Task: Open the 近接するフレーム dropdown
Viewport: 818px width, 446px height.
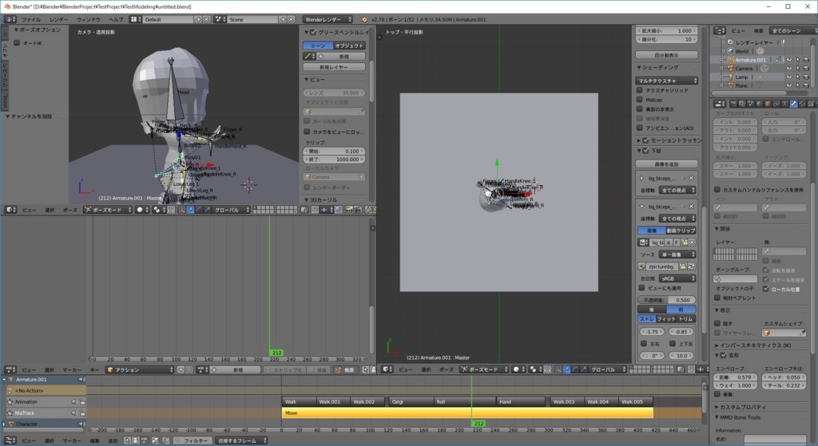Action: tap(240, 440)
